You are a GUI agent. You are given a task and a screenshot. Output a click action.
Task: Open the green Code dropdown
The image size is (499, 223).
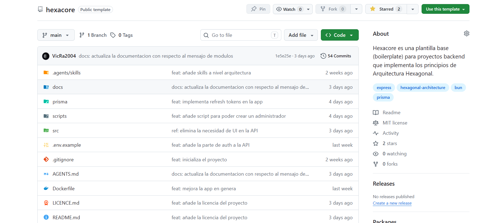(x=339, y=35)
